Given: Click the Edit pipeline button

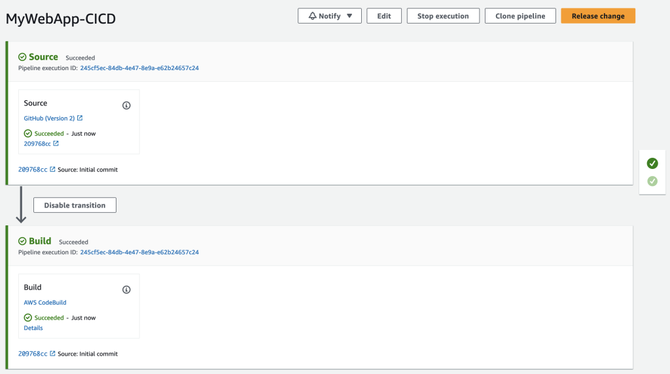Looking at the screenshot, I should click(x=383, y=16).
